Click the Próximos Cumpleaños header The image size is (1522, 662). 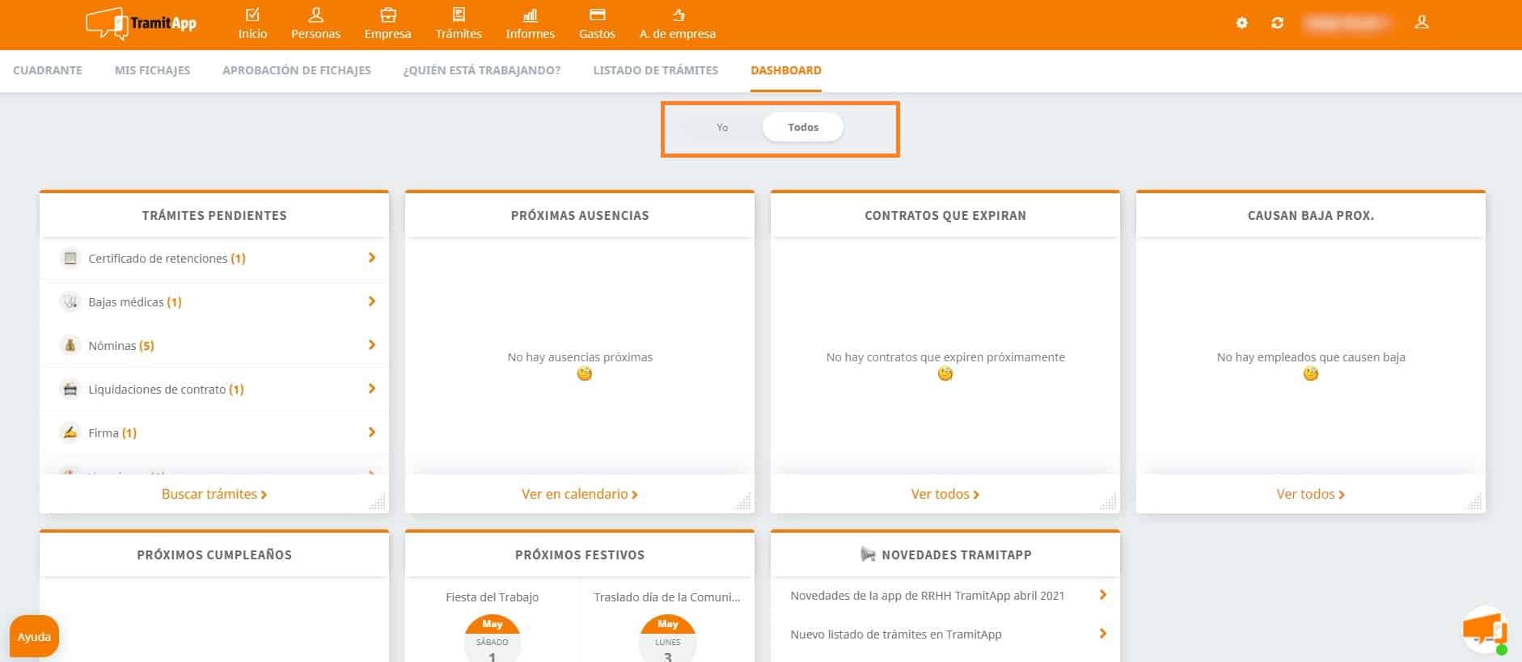(x=214, y=554)
